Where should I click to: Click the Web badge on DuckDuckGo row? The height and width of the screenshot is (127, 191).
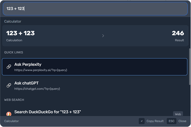pos(178,114)
